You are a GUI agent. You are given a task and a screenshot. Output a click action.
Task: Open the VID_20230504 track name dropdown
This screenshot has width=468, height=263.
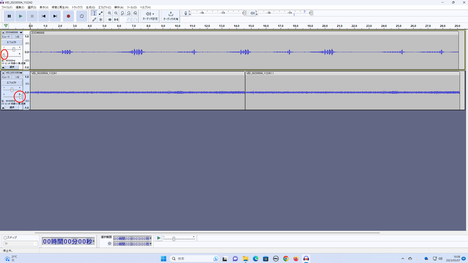click(14, 73)
